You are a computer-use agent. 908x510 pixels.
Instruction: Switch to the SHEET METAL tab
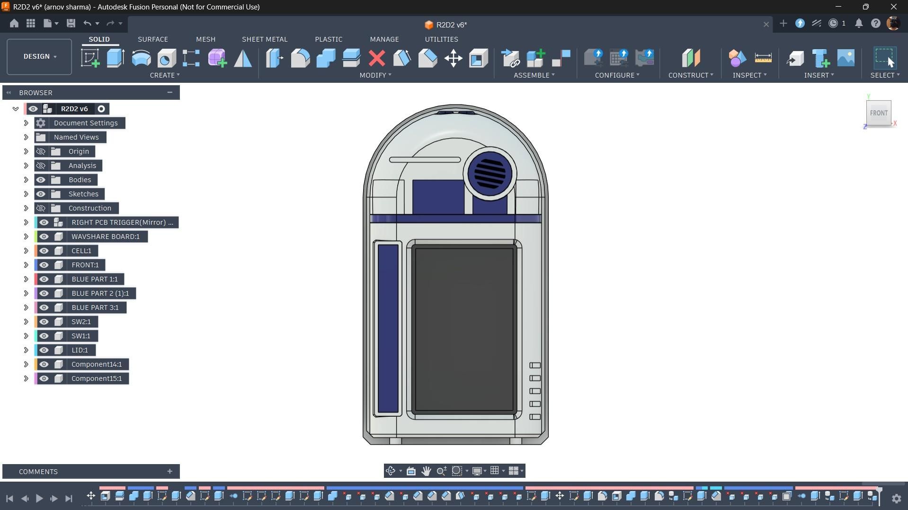(x=265, y=39)
